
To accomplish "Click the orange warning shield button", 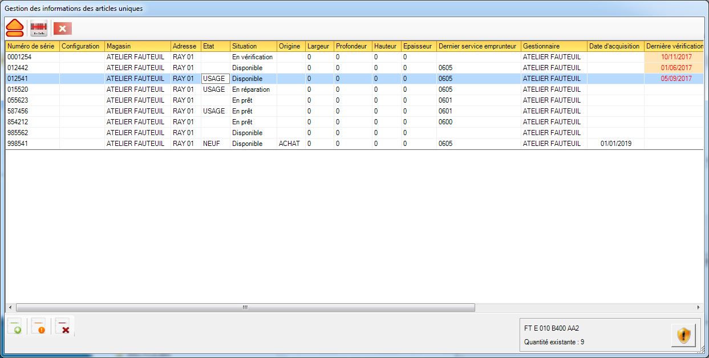I will point(683,335).
